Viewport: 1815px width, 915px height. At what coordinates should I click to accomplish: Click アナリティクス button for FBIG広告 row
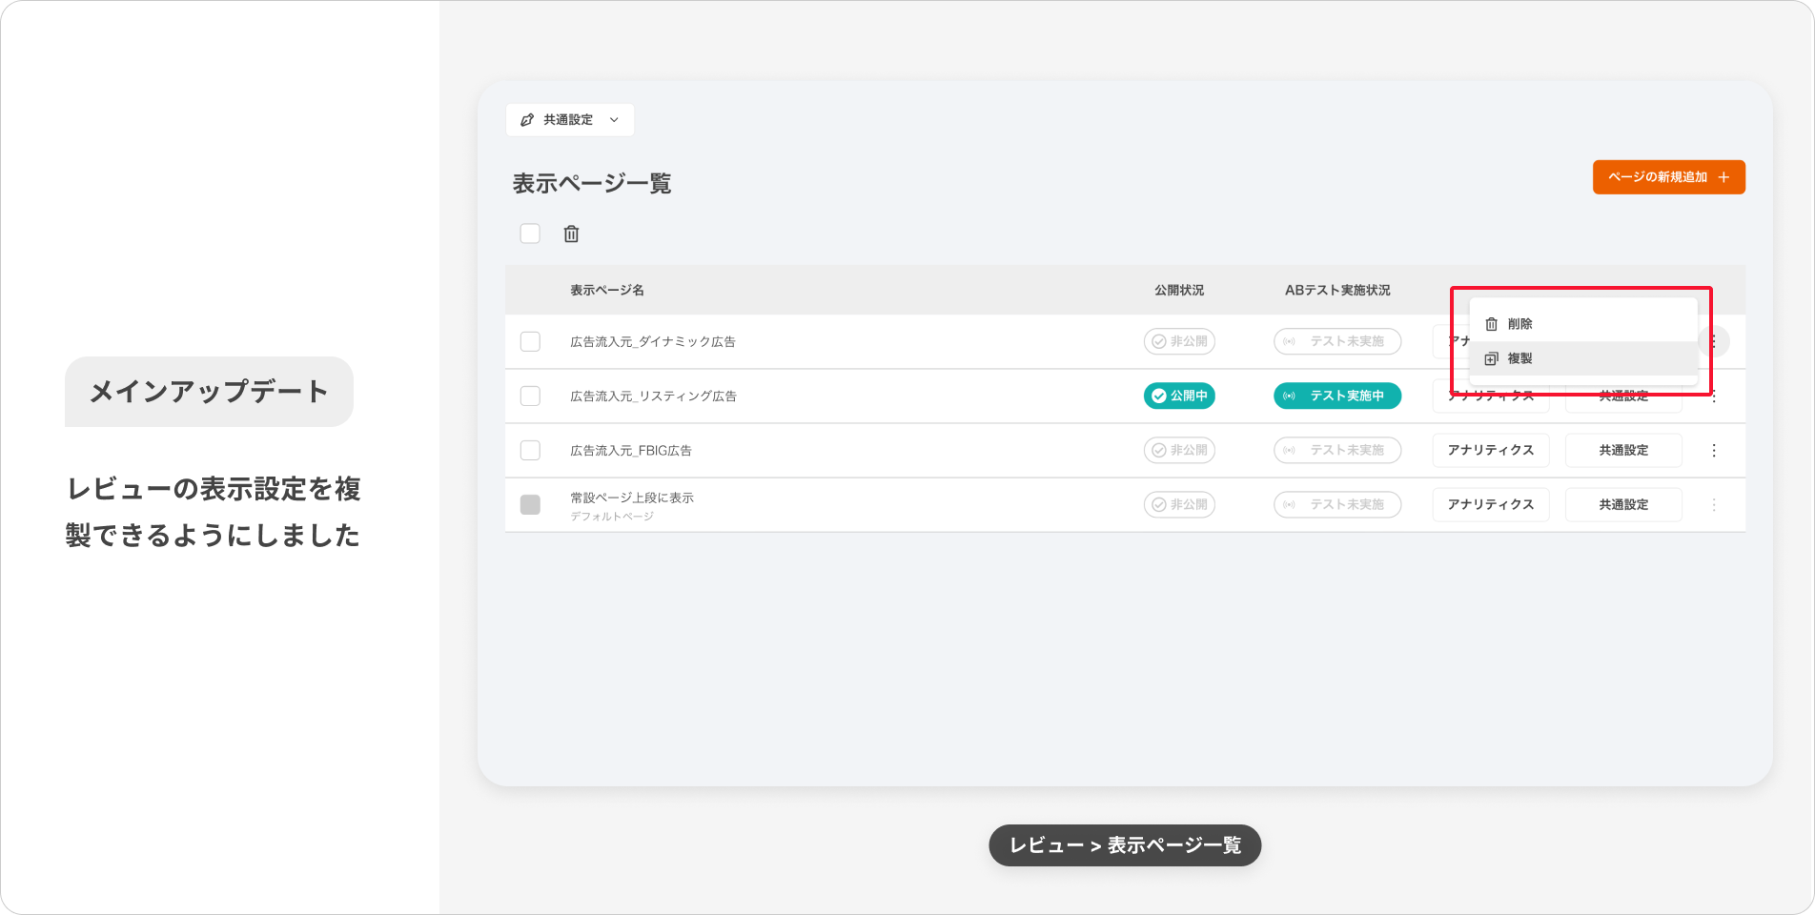1490,450
